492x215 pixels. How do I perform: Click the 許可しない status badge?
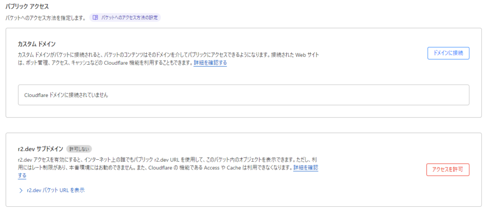pyautogui.click(x=79, y=149)
